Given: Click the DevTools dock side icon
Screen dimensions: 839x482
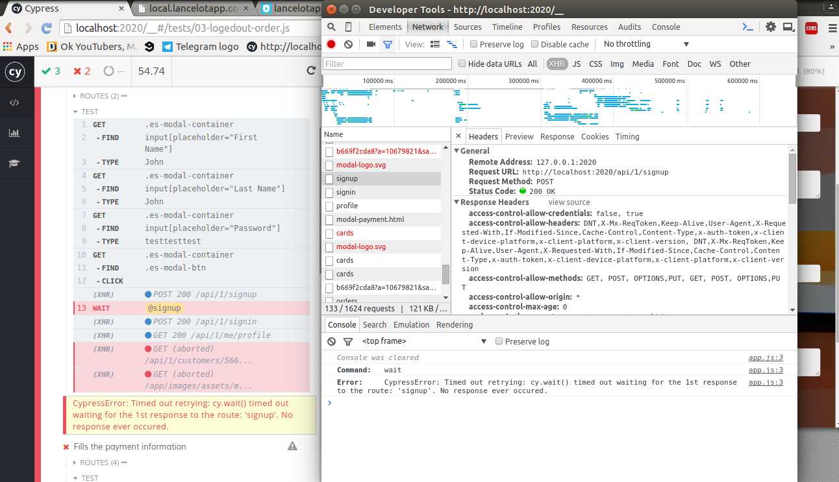Looking at the screenshot, I should click(788, 27).
